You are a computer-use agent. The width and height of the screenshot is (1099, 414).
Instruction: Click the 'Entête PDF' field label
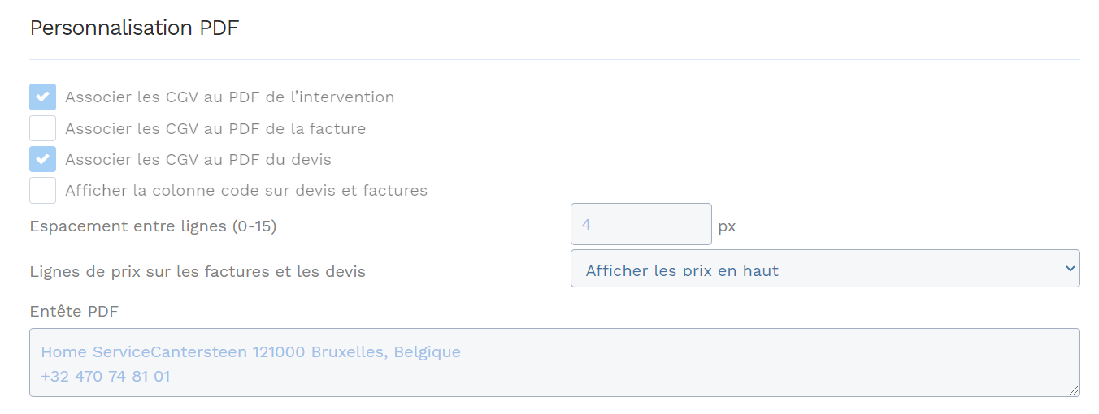pyautogui.click(x=75, y=312)
